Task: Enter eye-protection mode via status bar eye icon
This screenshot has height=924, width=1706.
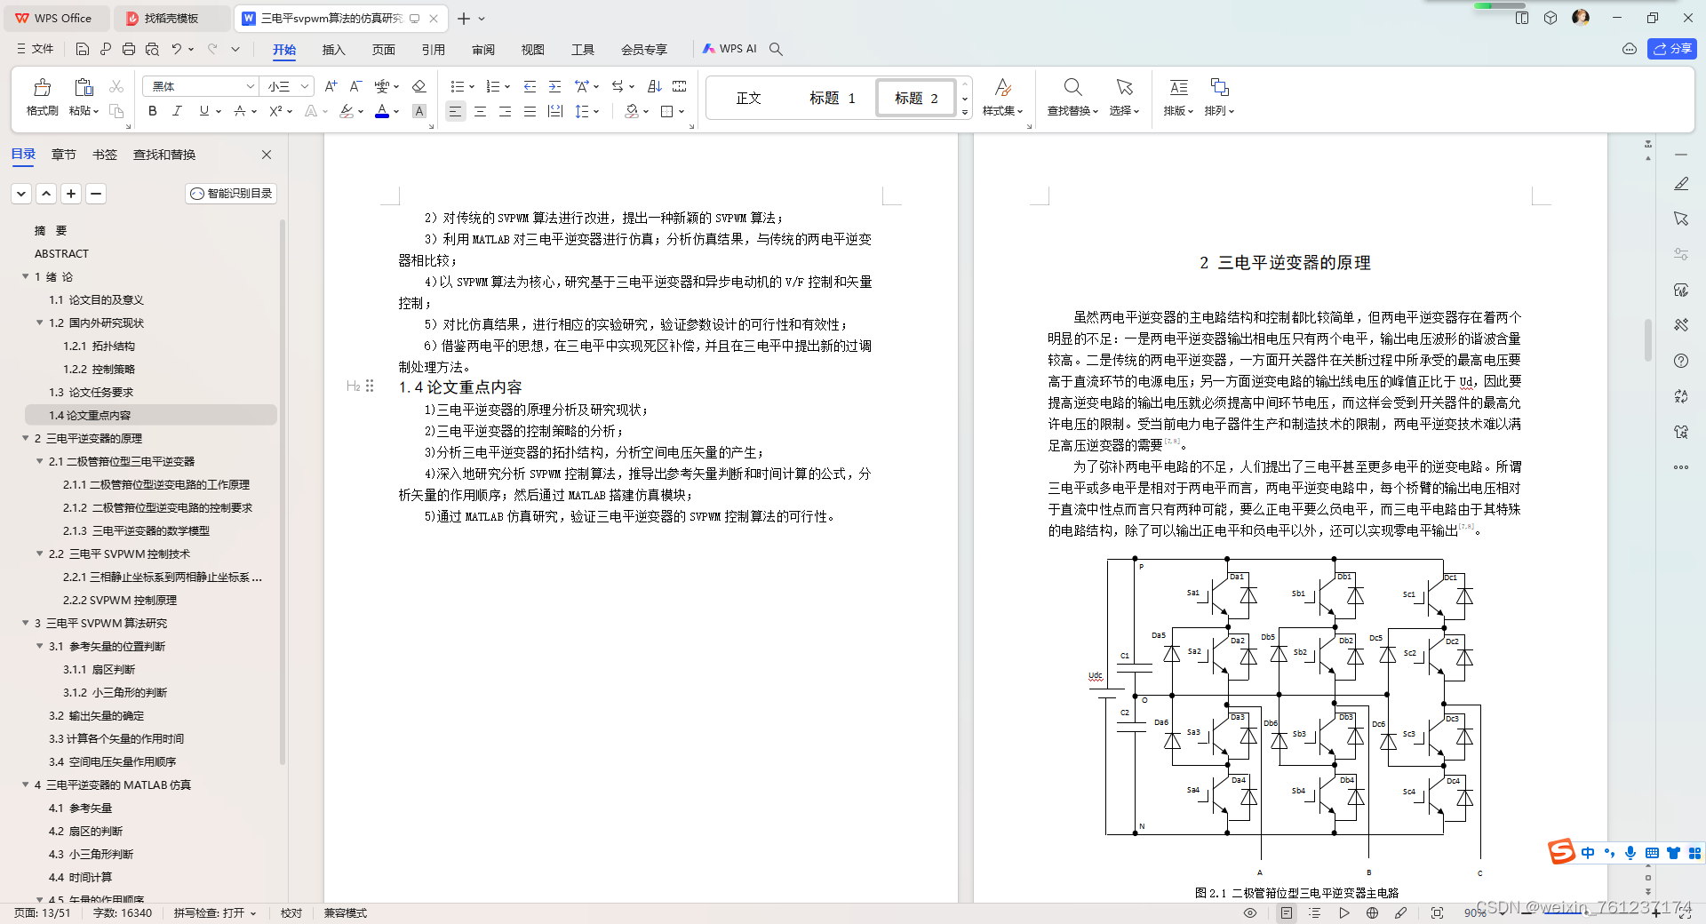Action: 1249,913
